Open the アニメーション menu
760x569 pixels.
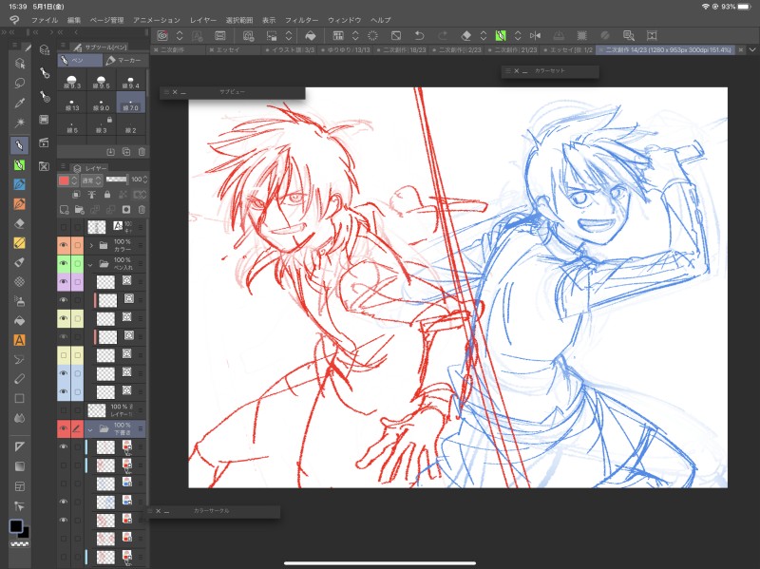[x=157, y=20]
